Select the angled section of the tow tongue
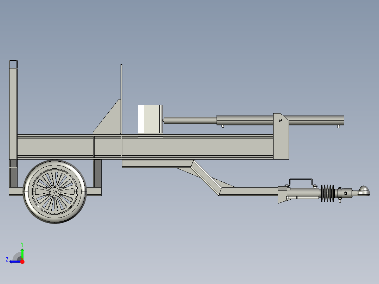Image resolution: width=379 pixels, height=284 pixels. click(206, 177)
